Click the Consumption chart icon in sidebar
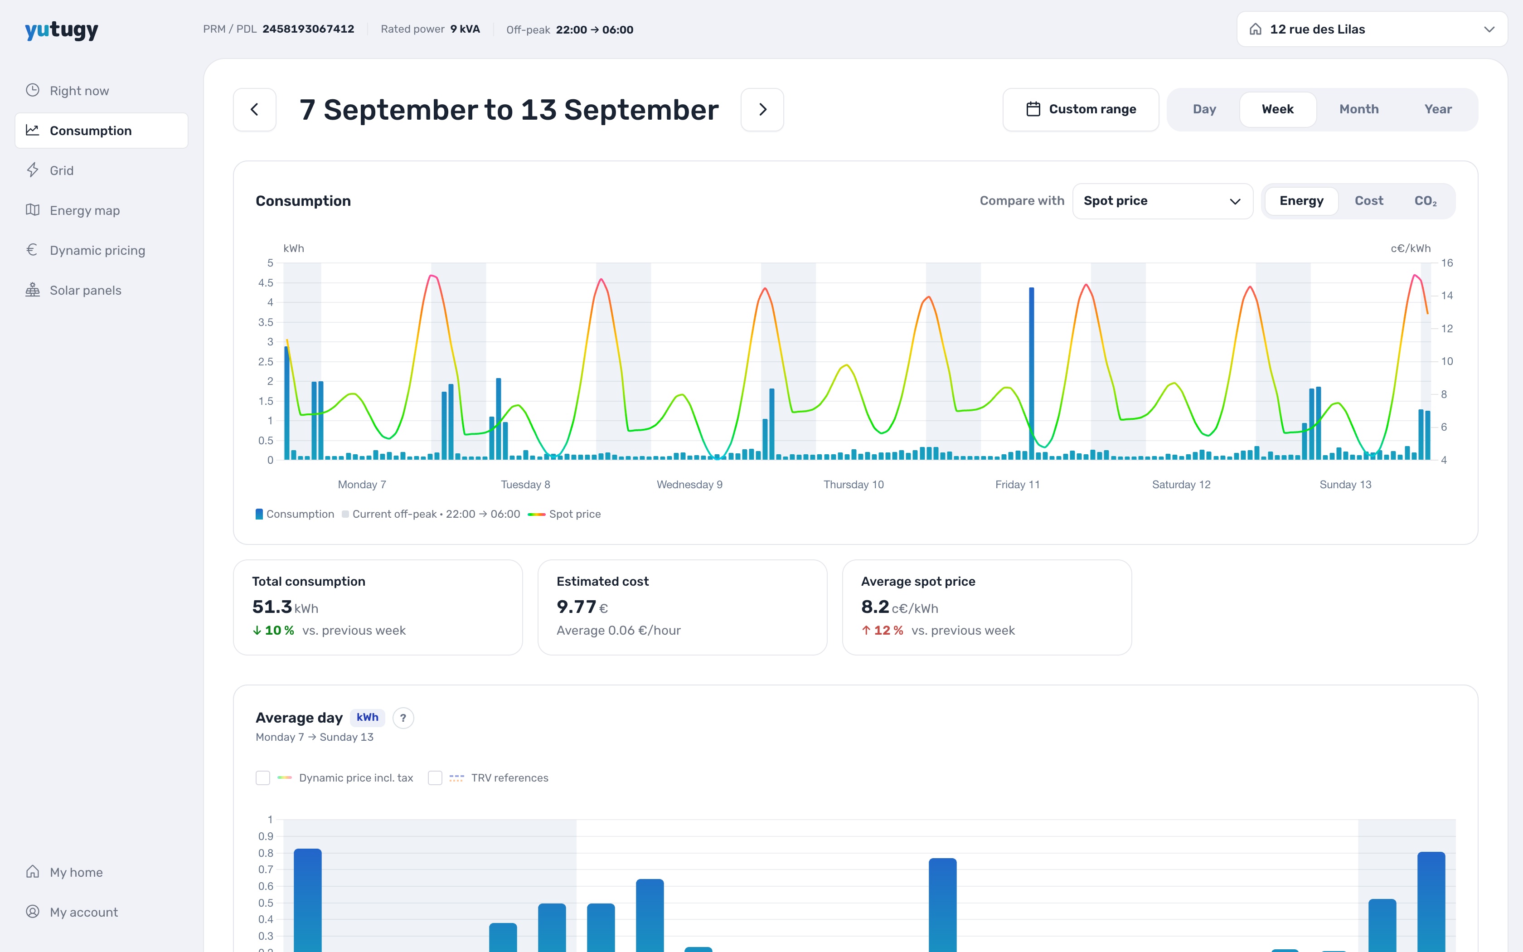The image size is (1523, 952). coord(33,131)
